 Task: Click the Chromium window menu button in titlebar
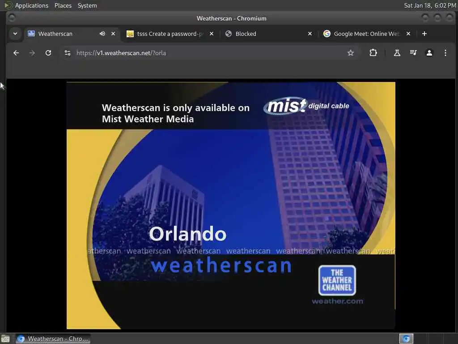[x=11, y=18]
